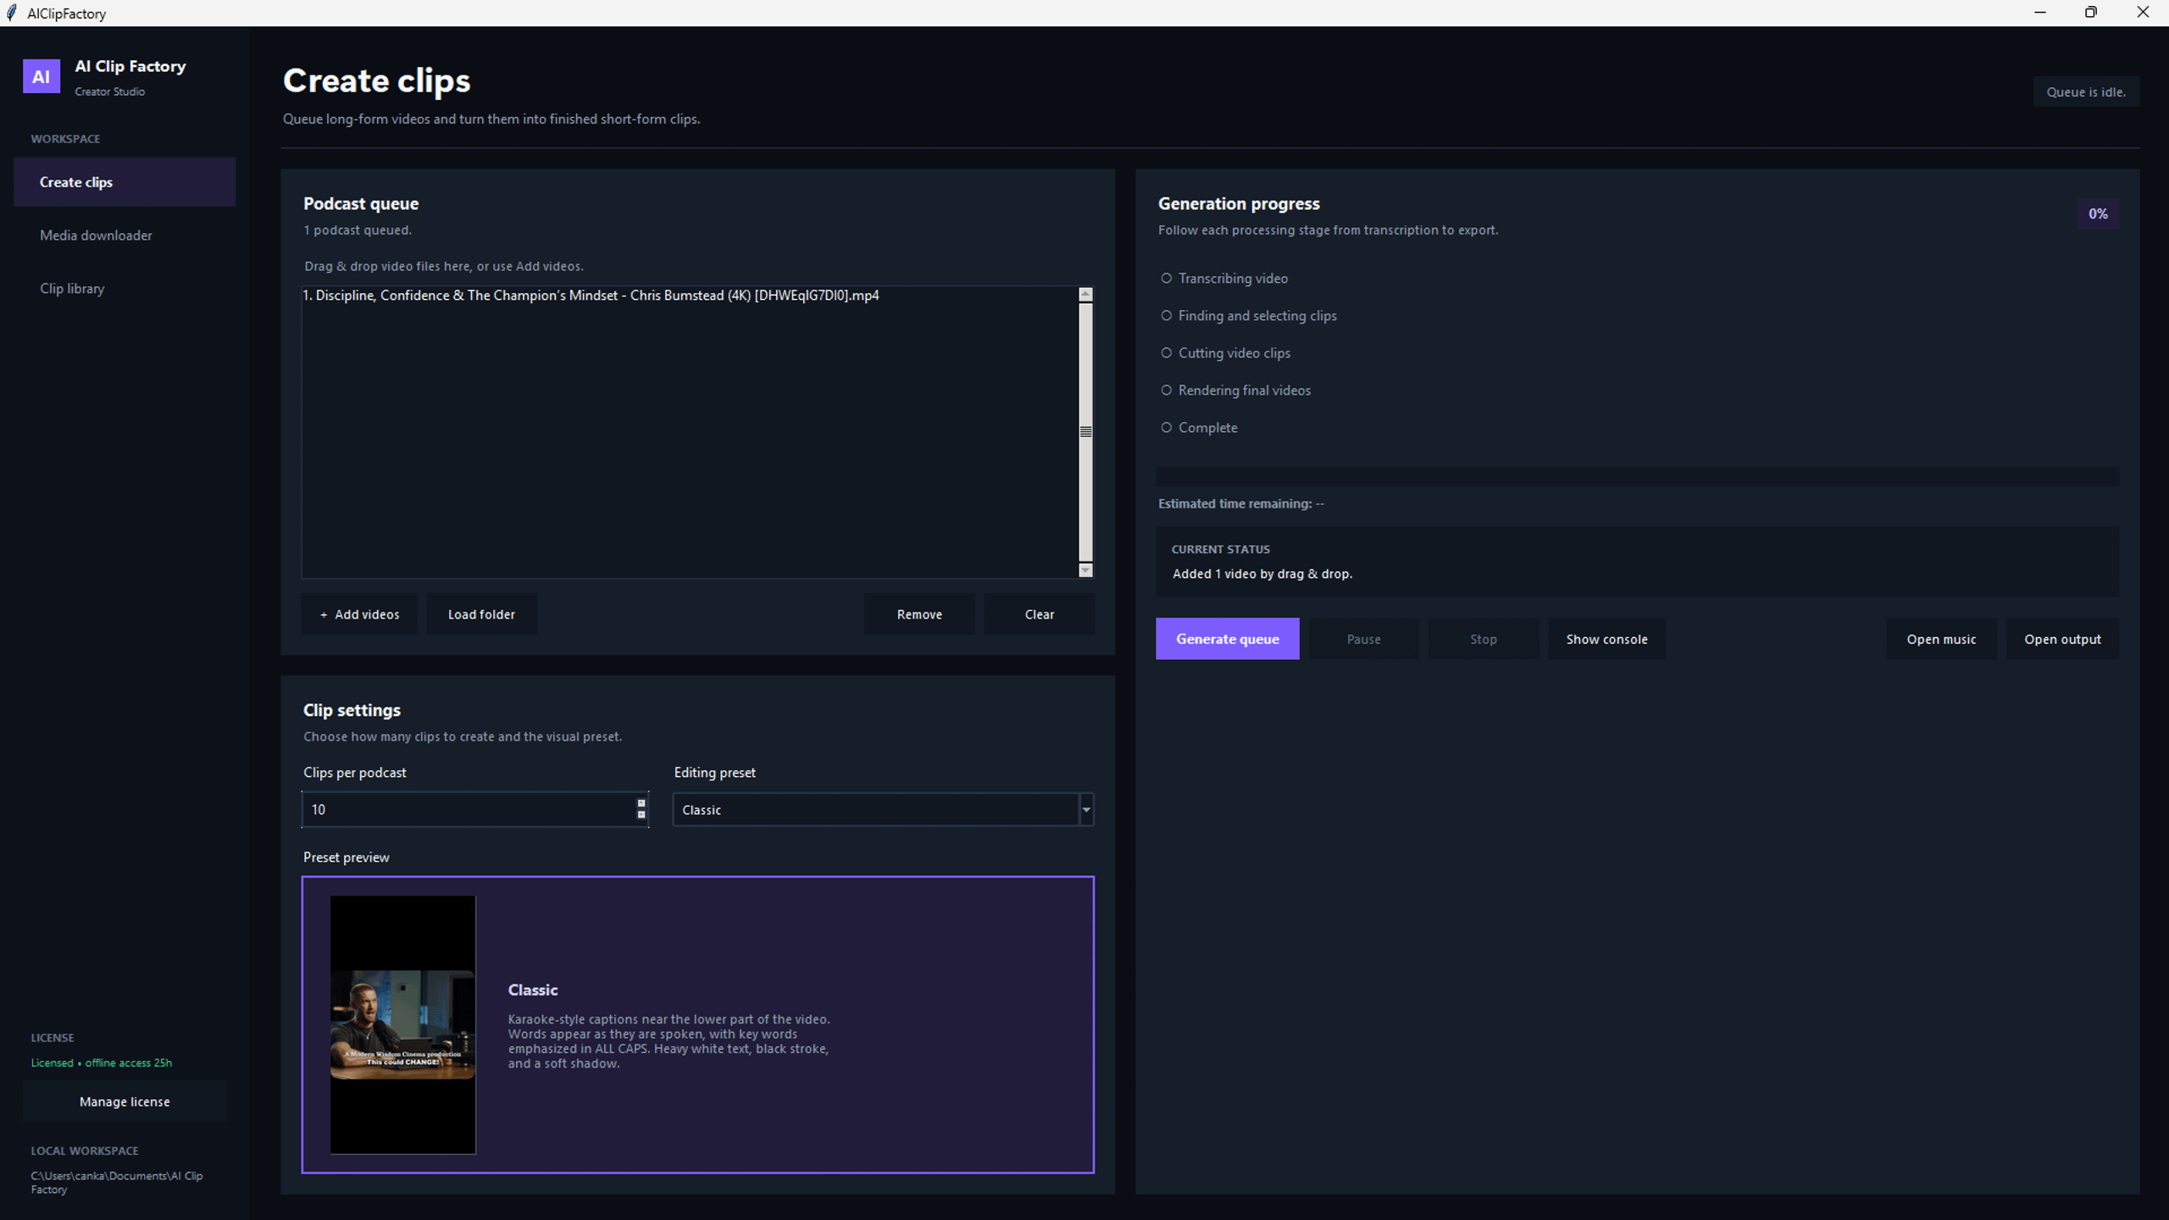Remove the selected podcast from the queue

tap(919, 614)
